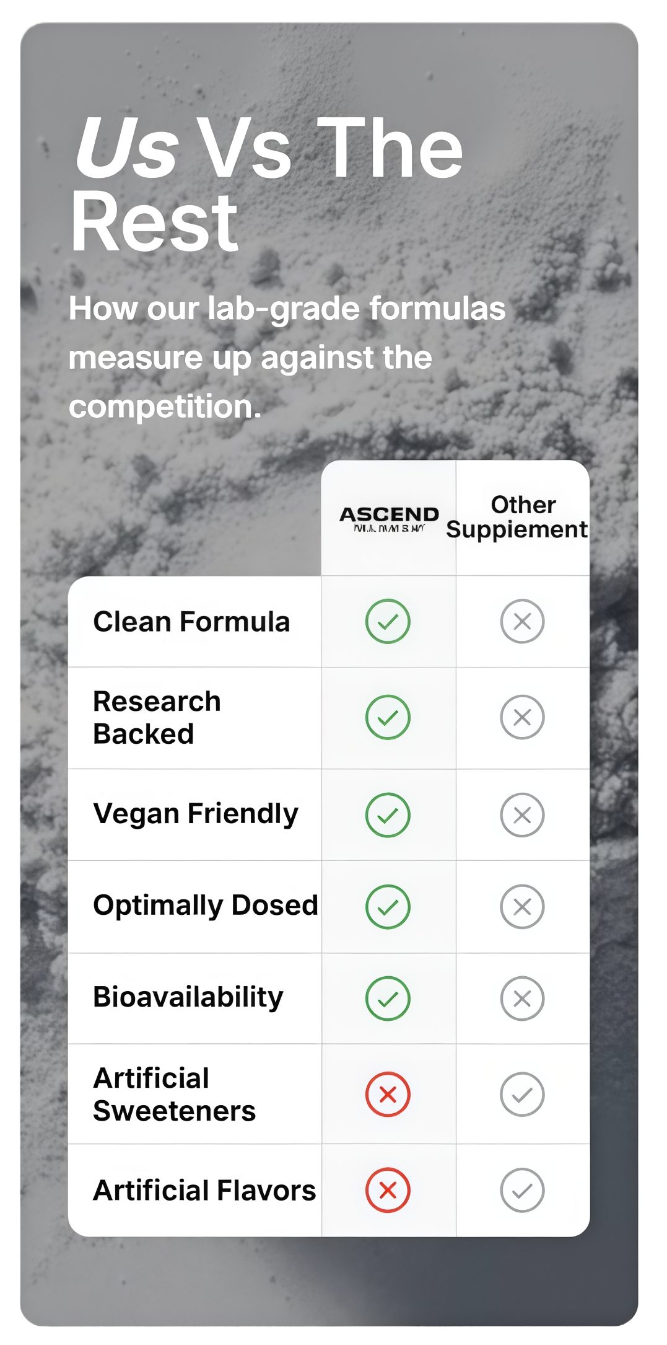
Task: Click the ASCEND logo in table header
Action: [x=389, y=518]
